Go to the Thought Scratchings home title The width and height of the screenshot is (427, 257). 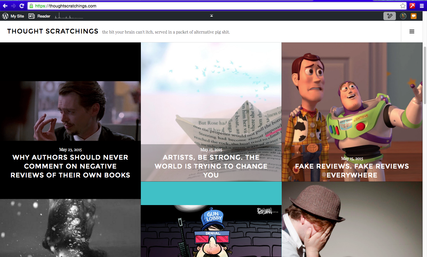tap(53, 31)
